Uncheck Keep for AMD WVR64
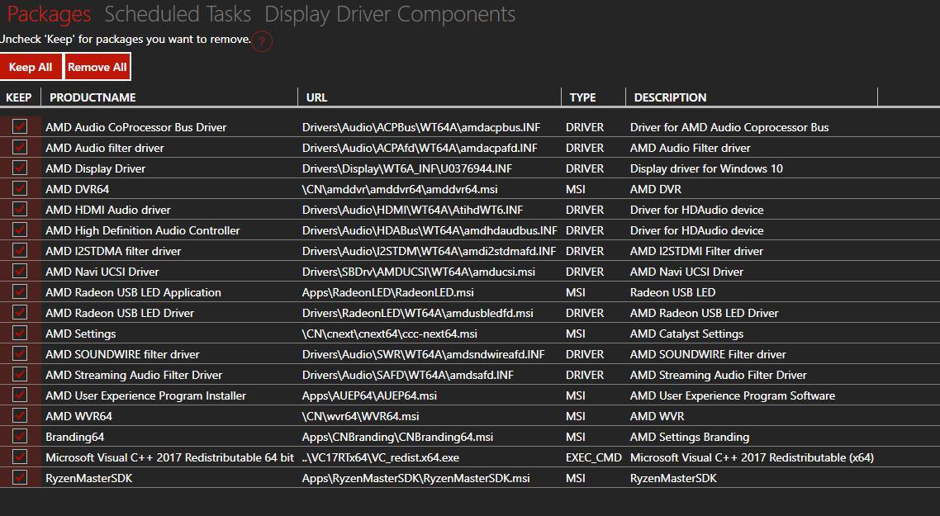Viewport: 940px width, 516px height. (x=20, y=415)
